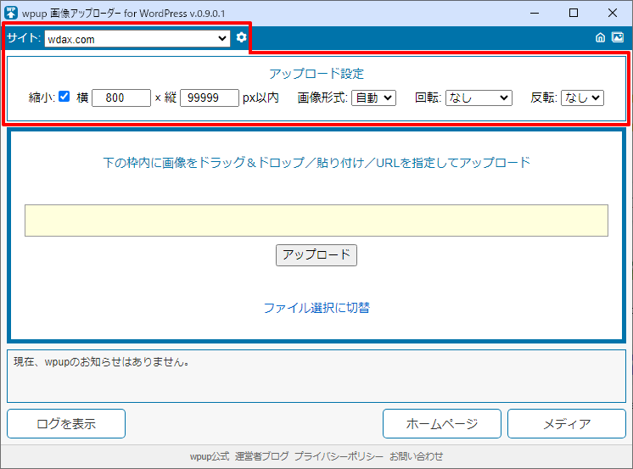The width and height of the screenshot is (633, 469).
Task: Toggle the 縮小 checkbox
Action: pyautogui.click(x=64, y=98)
